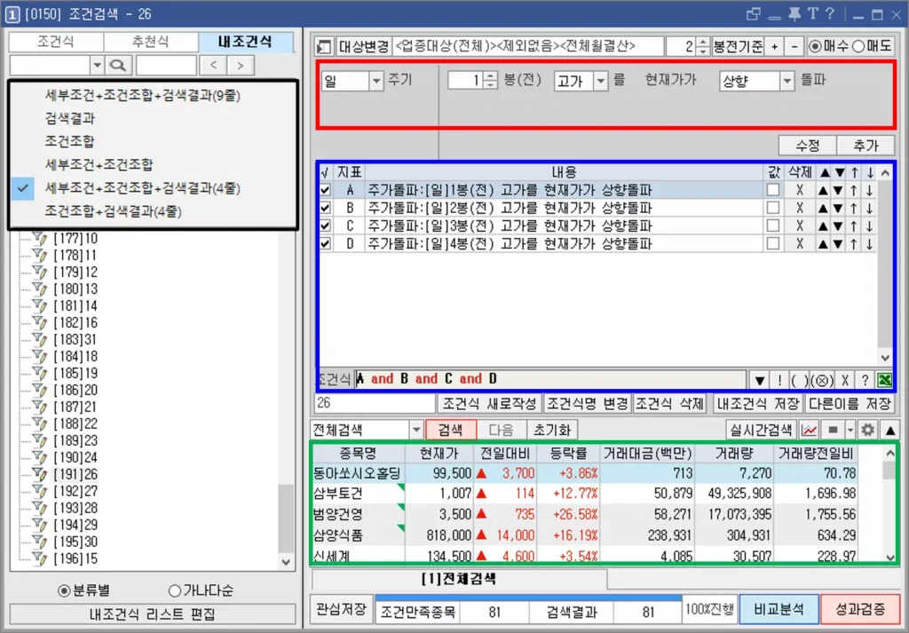The height and width of the screenshot is (633, 909).
Task: Select the 매수 radio button
Action: (815, 46)
